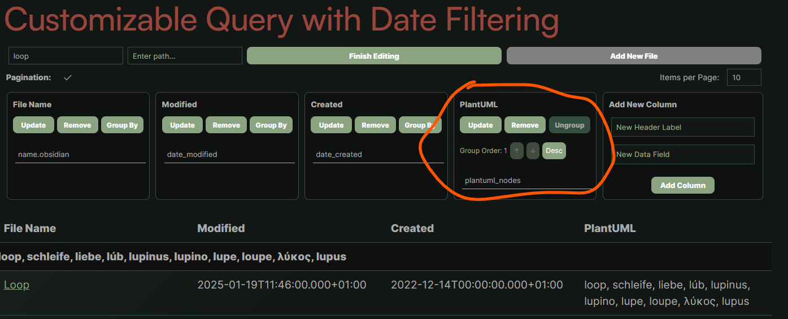This screenshot has height=319, width=788.
Task: Click the search box containing loop
Action: point(66,56)
